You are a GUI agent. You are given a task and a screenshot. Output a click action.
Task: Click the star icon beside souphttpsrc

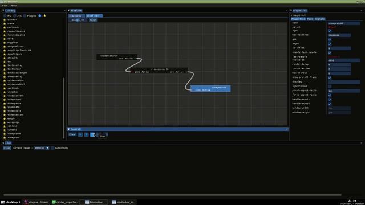click(x=5, y=54)
